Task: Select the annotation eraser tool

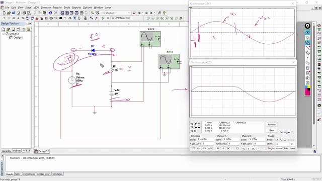Action: click(x=307, y=53)
